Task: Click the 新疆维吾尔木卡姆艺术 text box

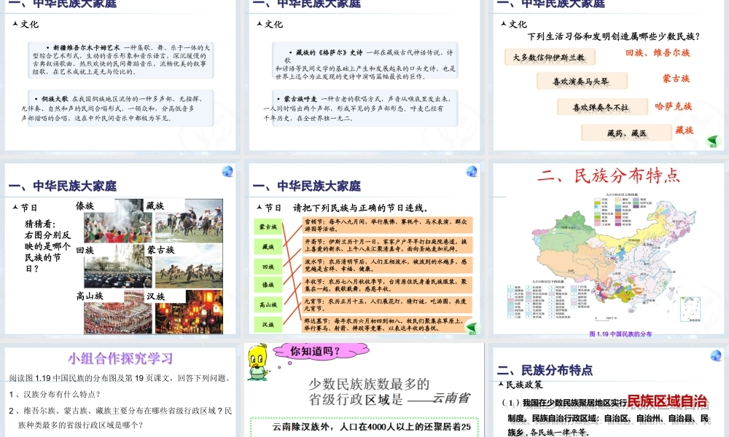Action: tap(121, 60)
